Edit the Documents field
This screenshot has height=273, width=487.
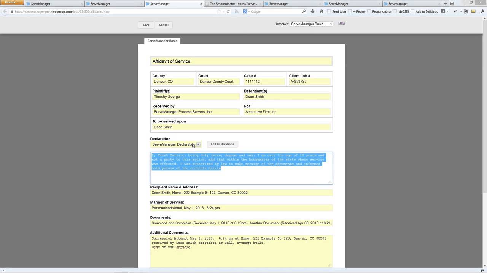tap(241, 223)
